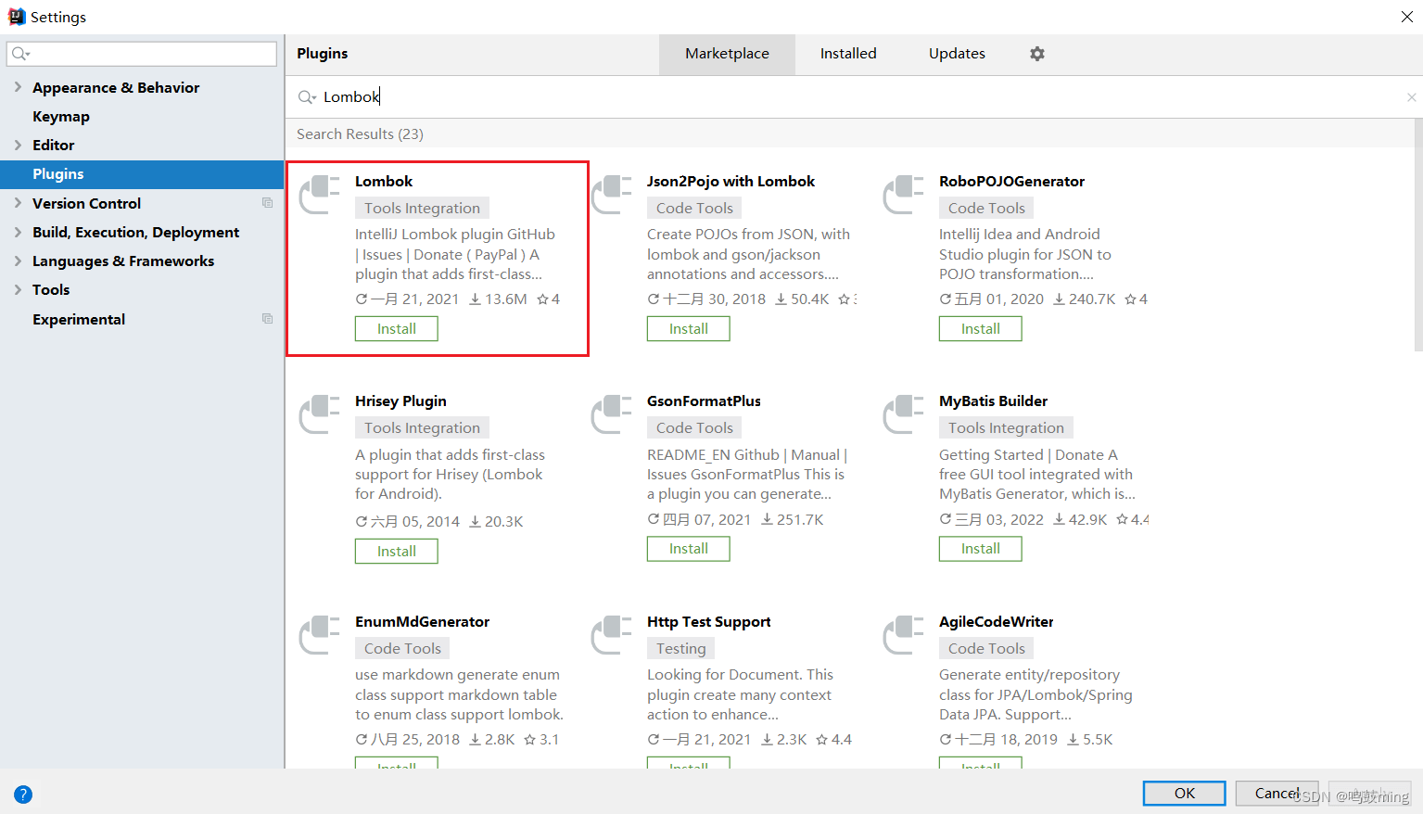This screenshot has height=814, width=1423.
Task: Focus the settings search field
Action: [x=142, y=54]
